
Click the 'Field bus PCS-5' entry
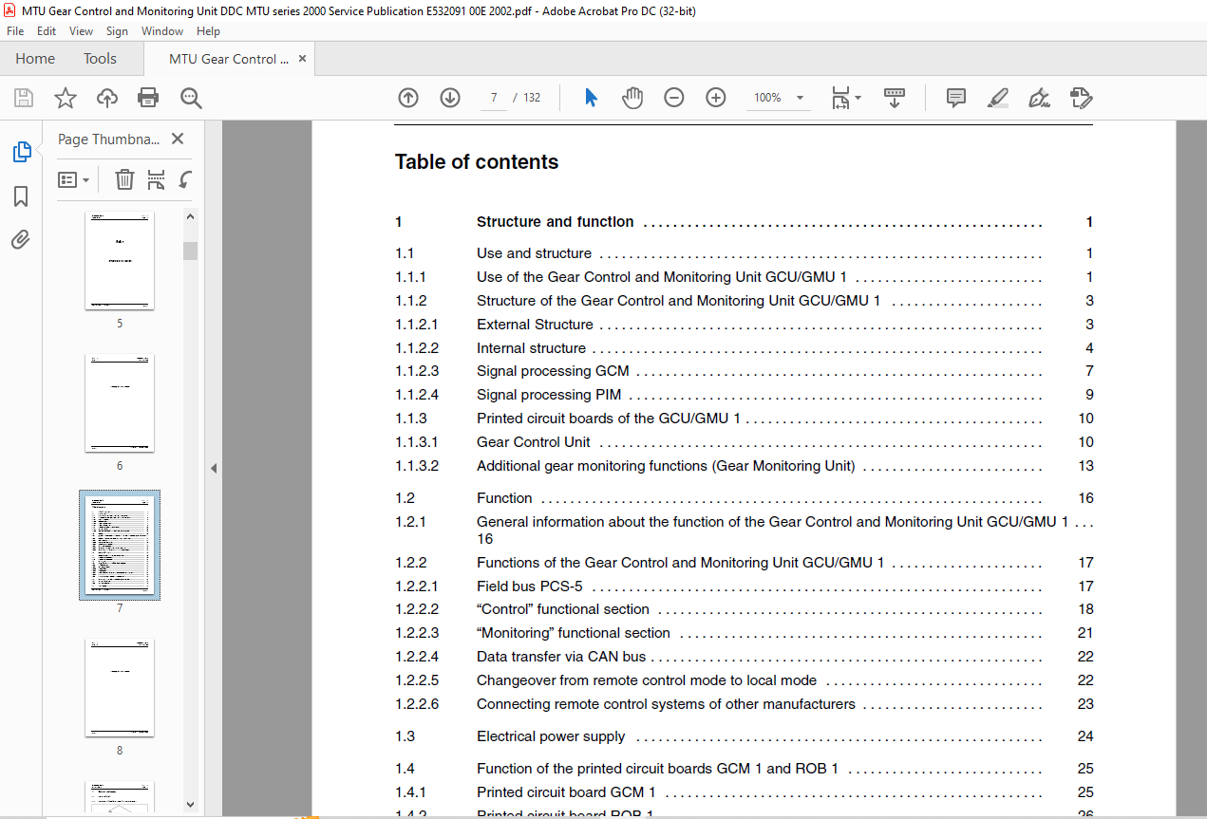pos(529,586)
